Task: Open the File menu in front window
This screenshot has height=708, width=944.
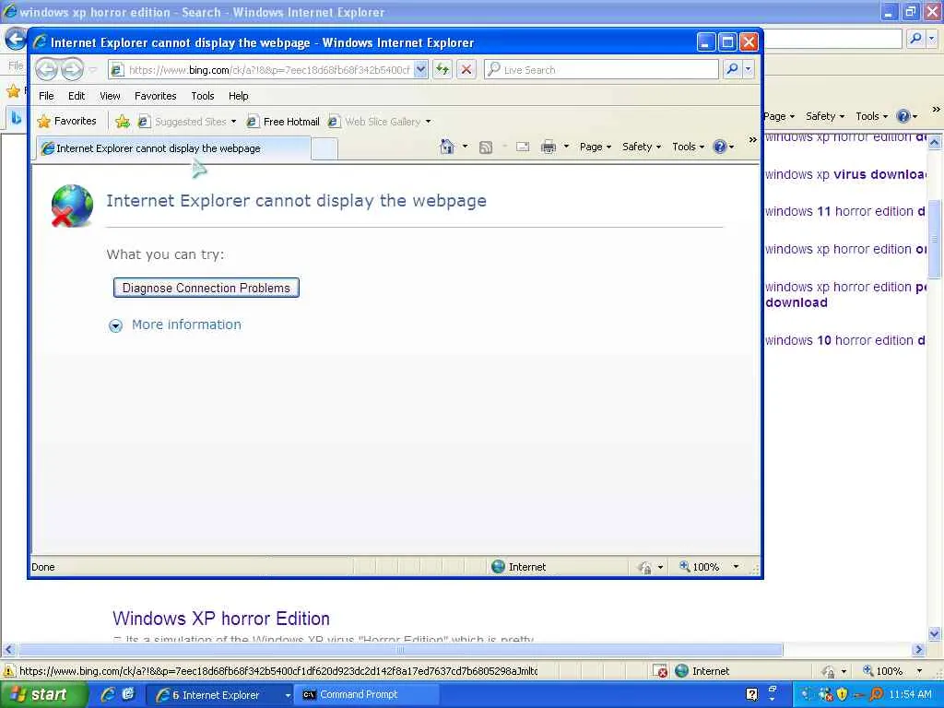Action: (x=46, y=96)
